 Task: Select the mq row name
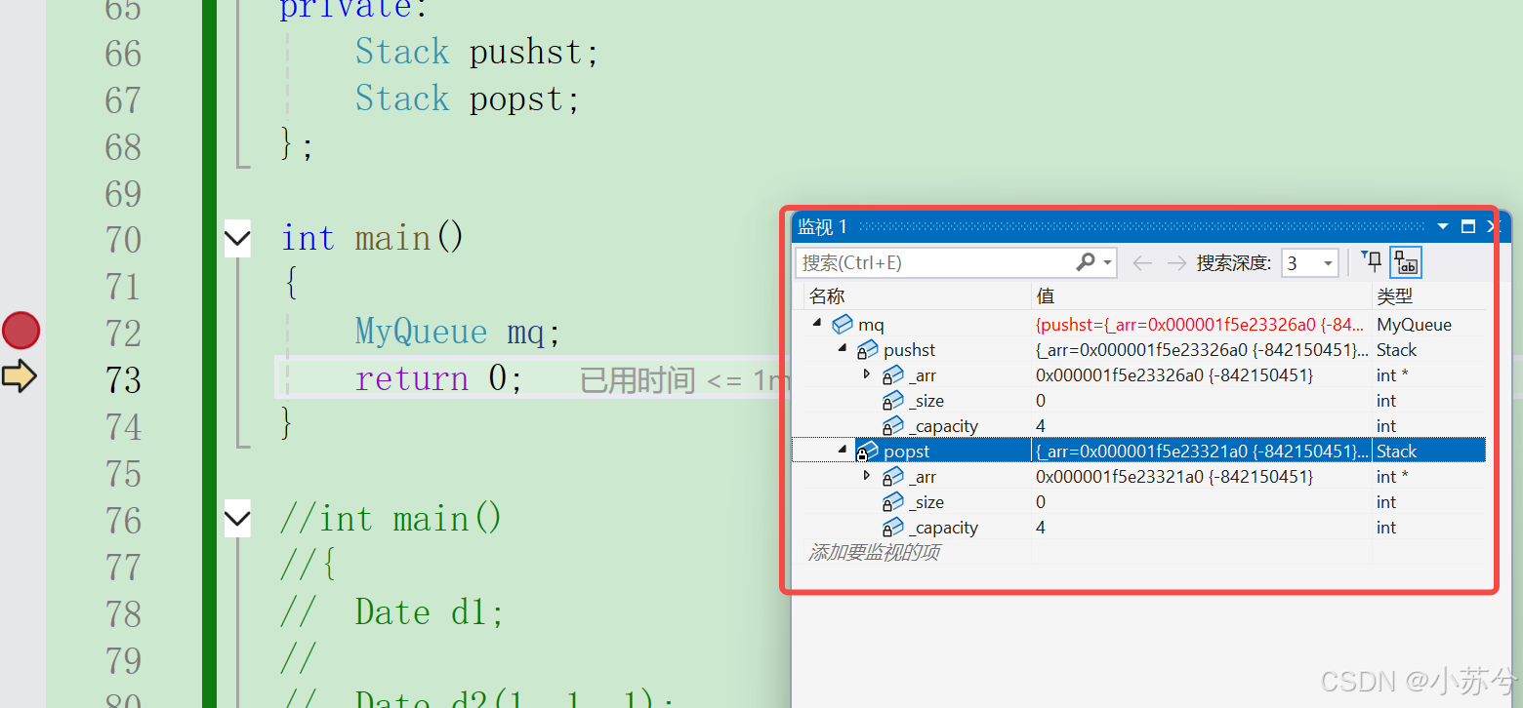pyautogui.click(x=871, y=325)
